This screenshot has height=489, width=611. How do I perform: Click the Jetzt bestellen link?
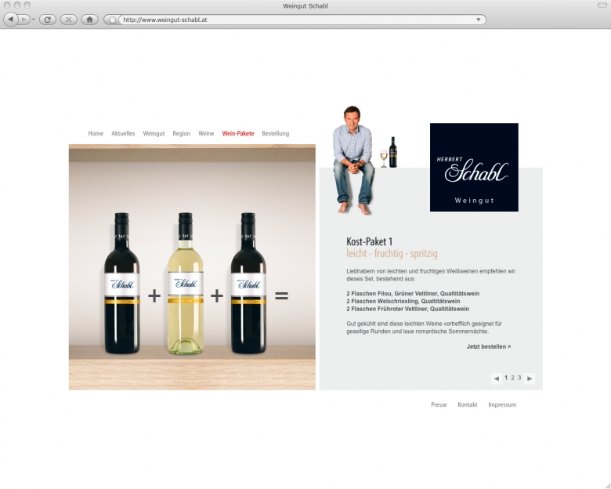click(x=489, y=346)
